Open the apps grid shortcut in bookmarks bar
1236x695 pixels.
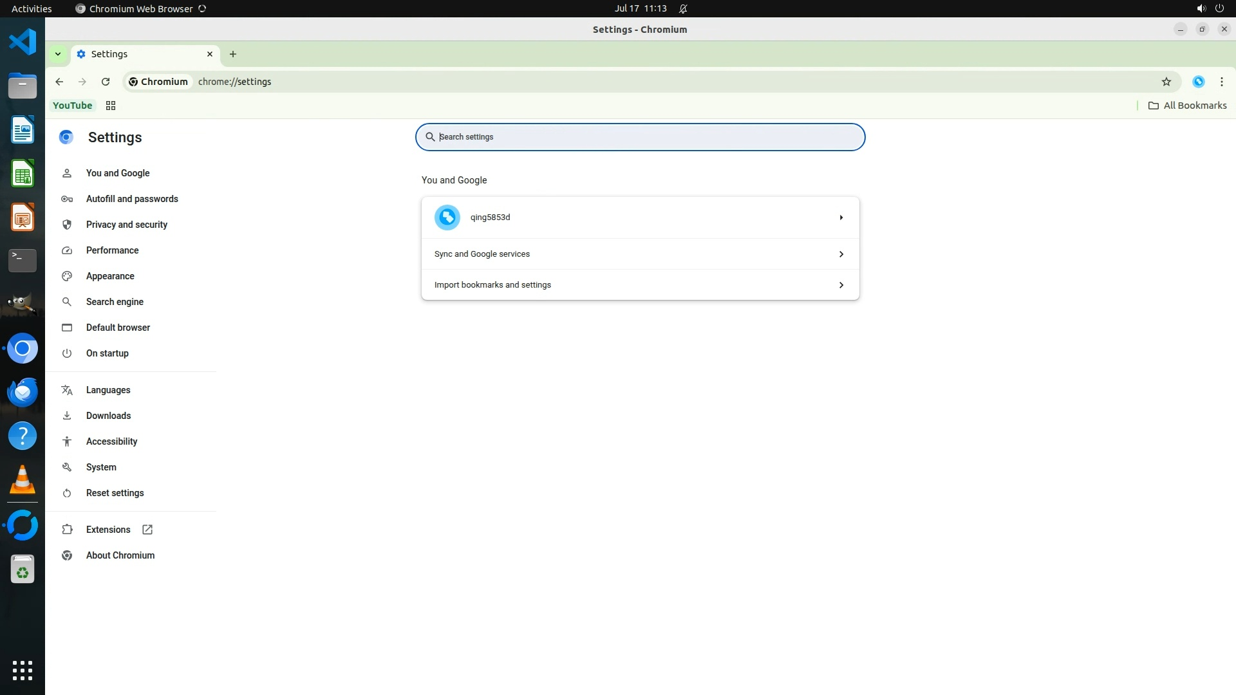pyautogui.click(x=111, y=106)
